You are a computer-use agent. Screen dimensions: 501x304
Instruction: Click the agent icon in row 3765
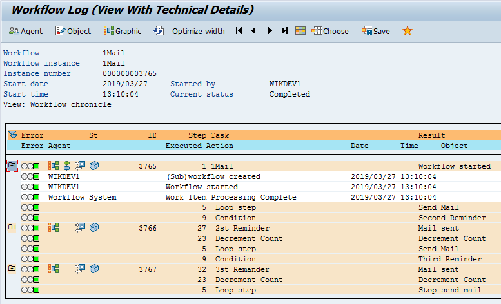click(x=66, y=166)
